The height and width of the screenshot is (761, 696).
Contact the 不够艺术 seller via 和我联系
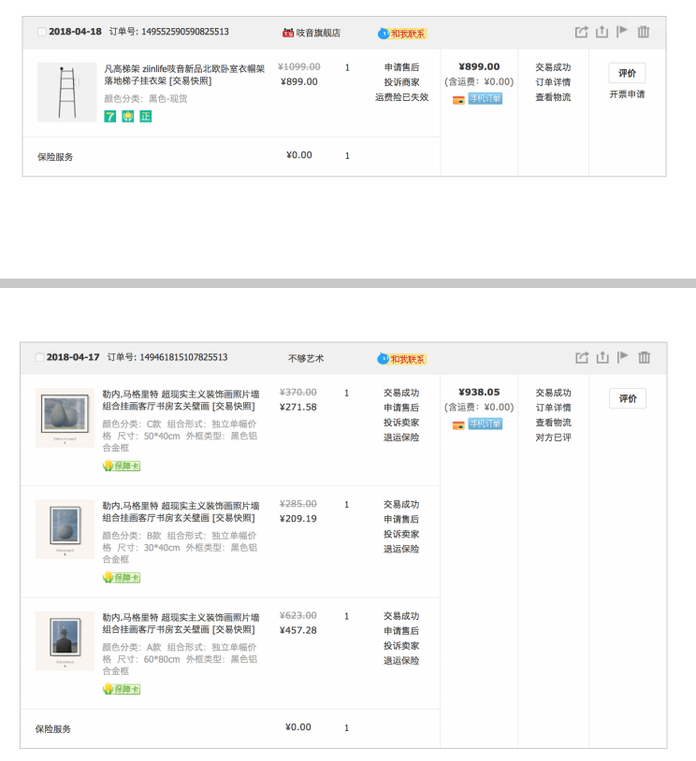402,359
